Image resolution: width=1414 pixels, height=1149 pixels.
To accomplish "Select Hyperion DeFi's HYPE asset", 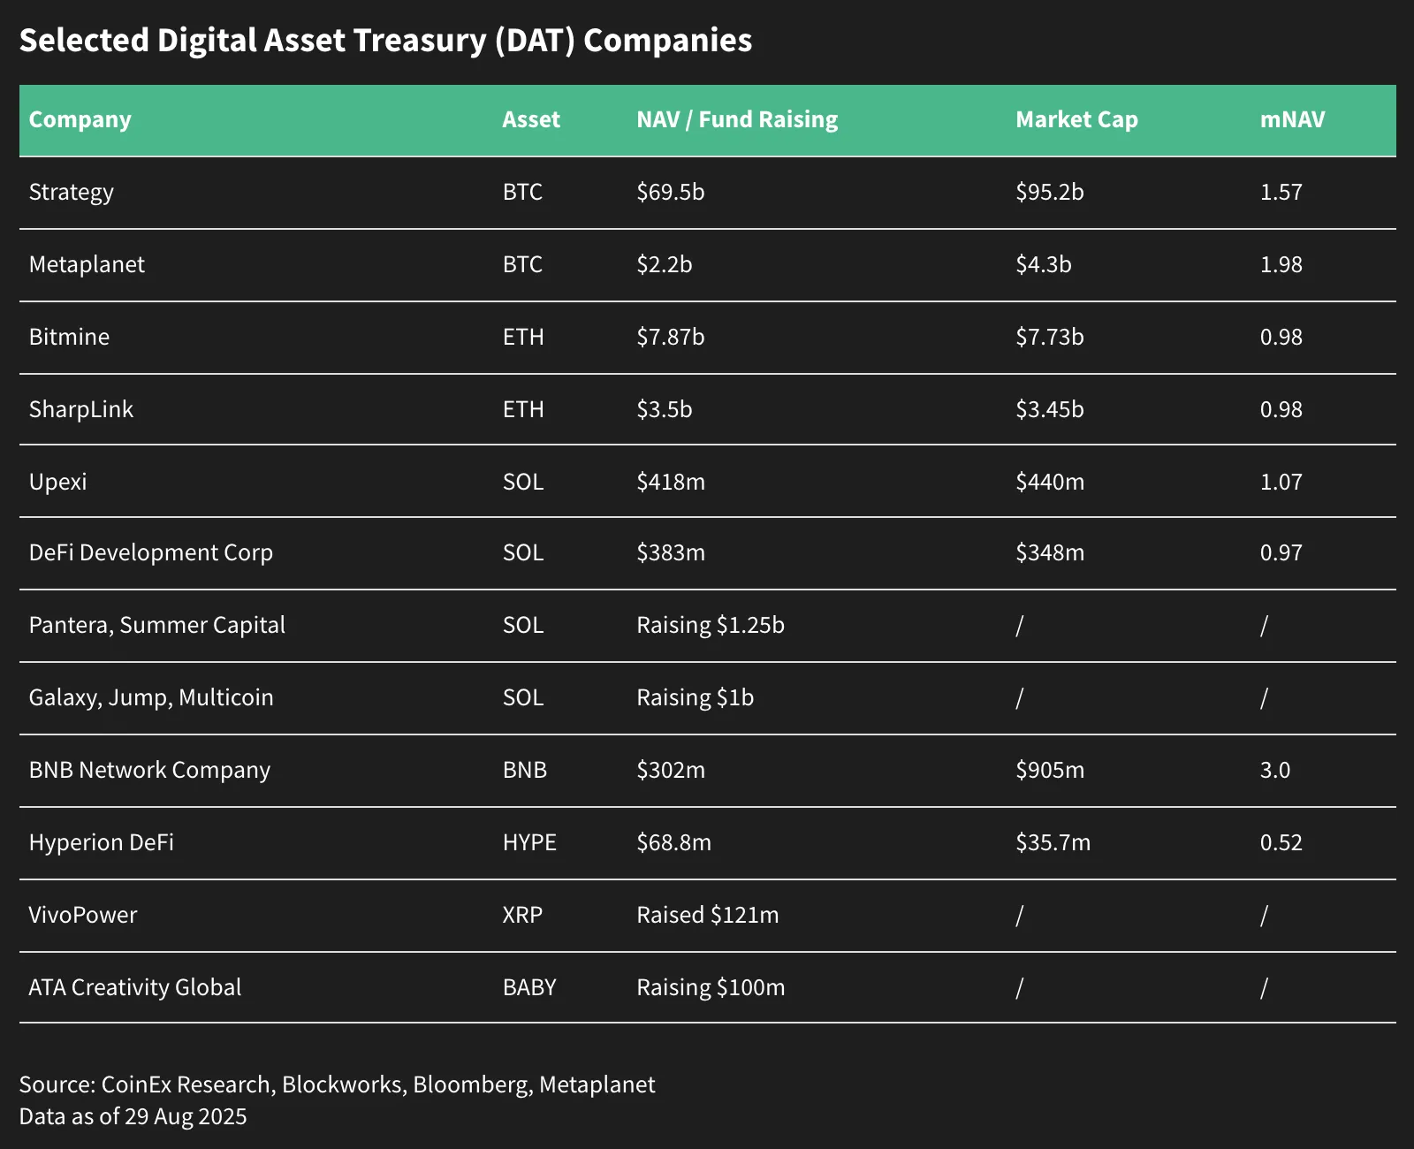I will 529,842.
